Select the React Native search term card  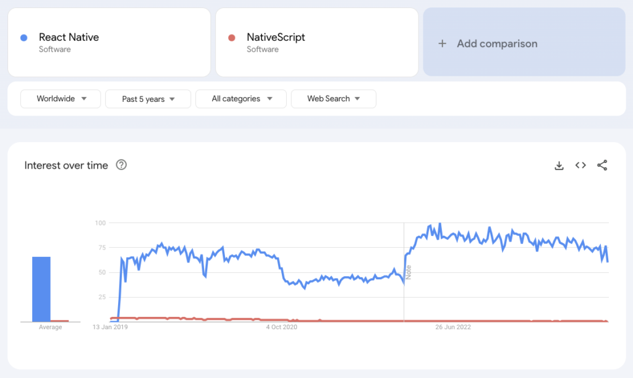tap(109, 43)
